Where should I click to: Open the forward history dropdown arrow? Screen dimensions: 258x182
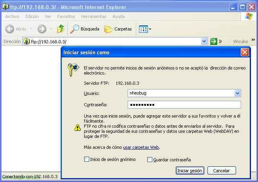tap(51, 29)
